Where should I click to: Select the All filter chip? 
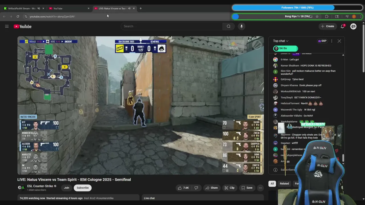[x=272, y=184]
